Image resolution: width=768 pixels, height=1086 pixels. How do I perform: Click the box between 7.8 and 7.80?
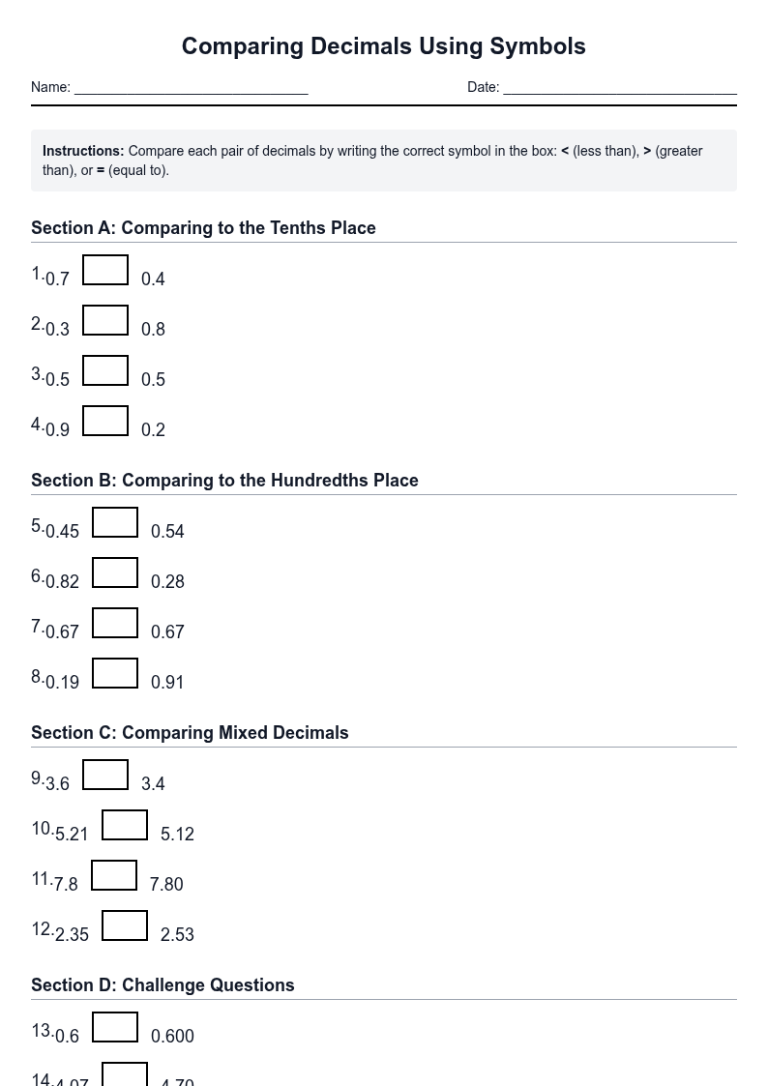[x=114, y=875]
